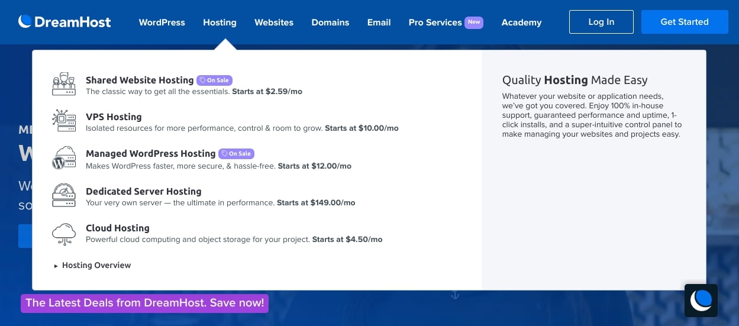Open the VPS Hosting title link

point(114,117)
